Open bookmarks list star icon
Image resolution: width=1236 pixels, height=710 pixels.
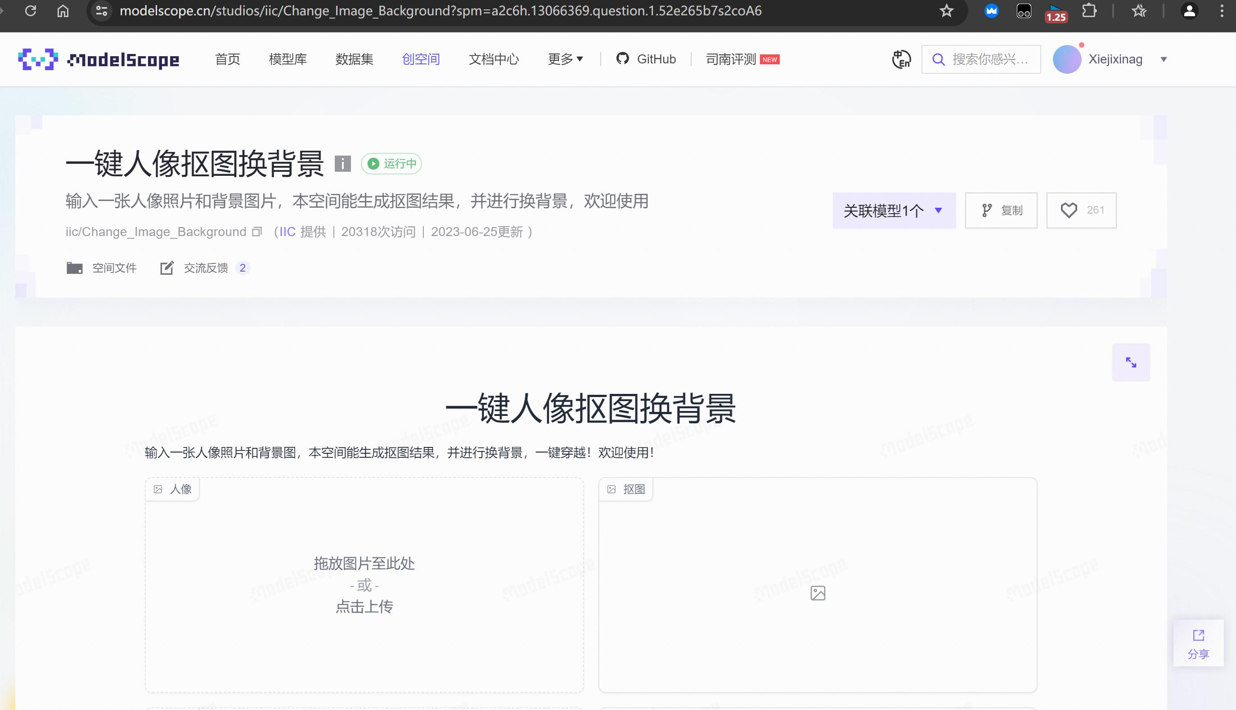coord(1139,11)
